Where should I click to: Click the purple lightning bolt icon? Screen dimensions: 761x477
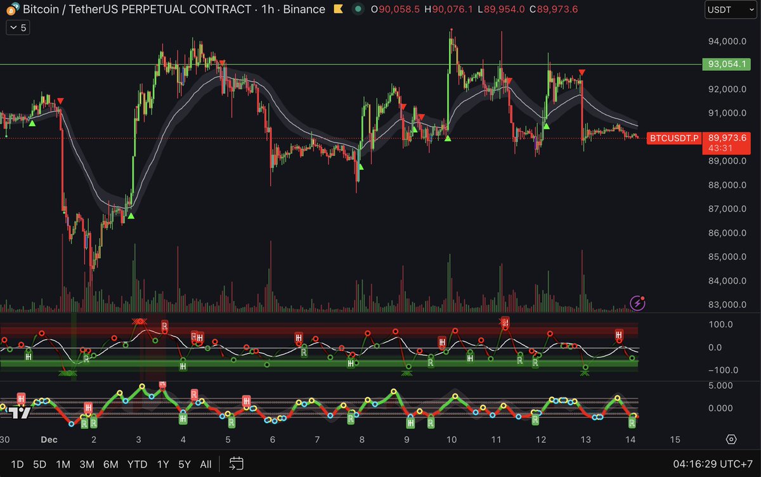(x=639, y=303)
